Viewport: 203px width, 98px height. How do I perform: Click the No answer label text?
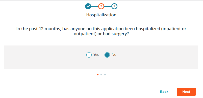pyautogui.click(x=114, y=55)
